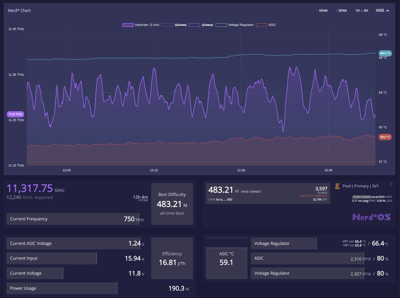Toggle Hashrate (1 min) legend series
The width and height of the screenshot is (400, 298).
141,25
